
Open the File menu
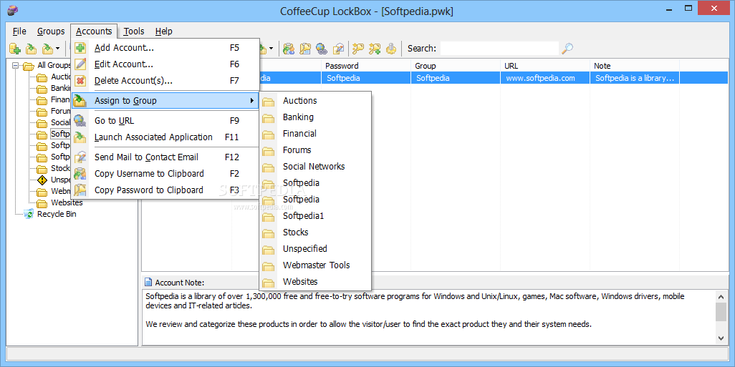[19, 31]
